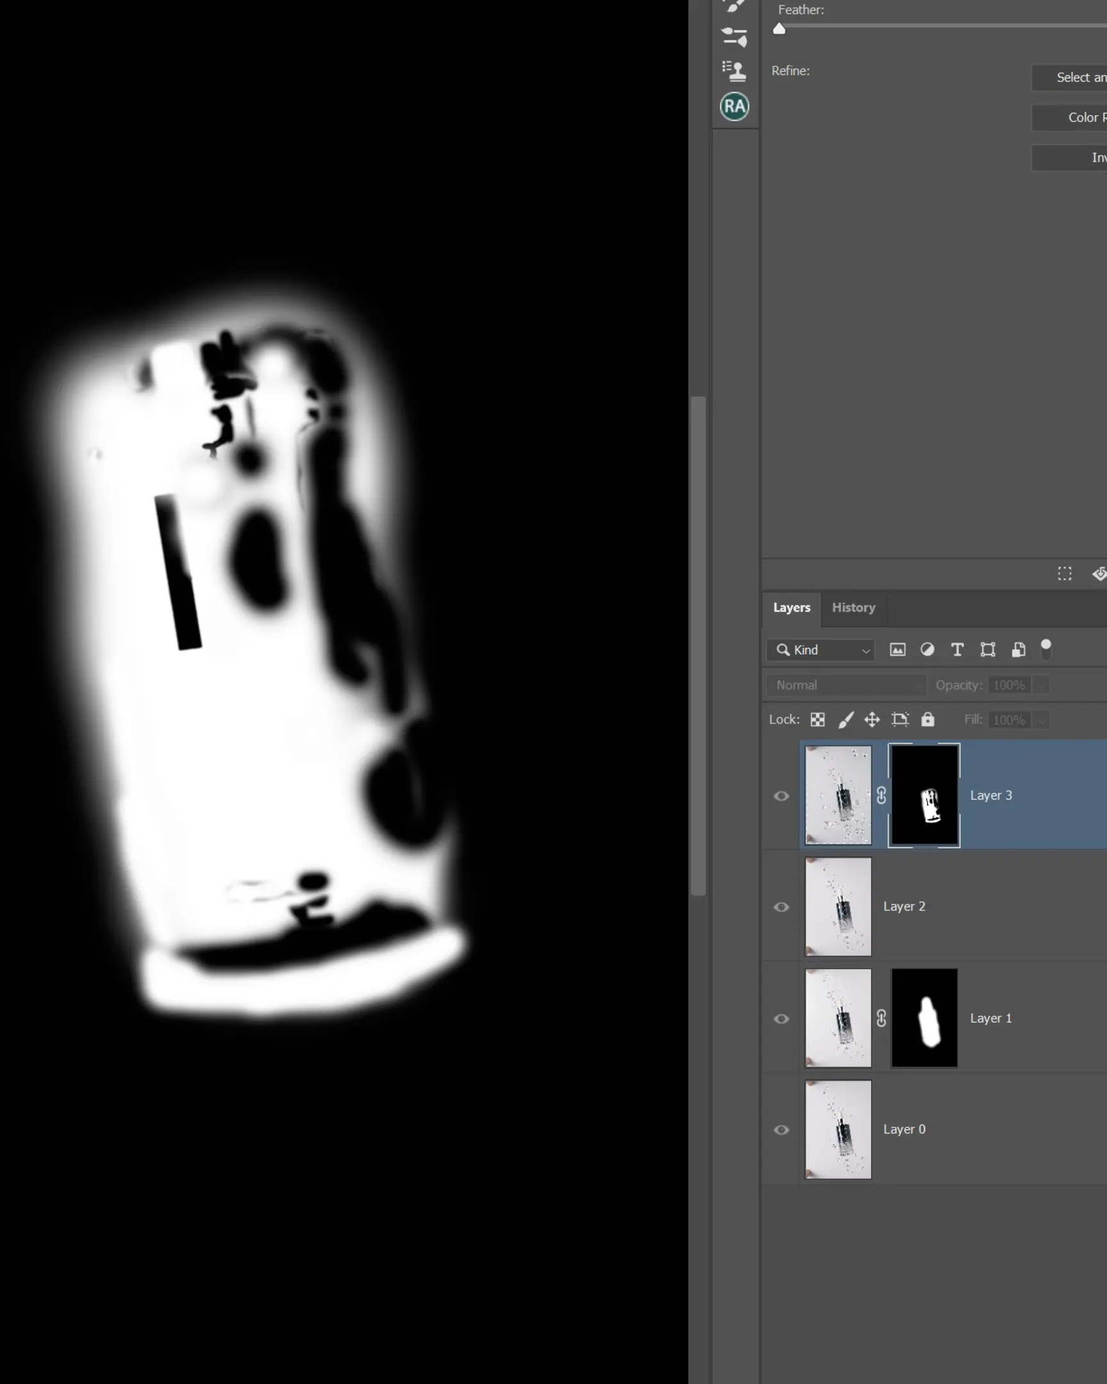Click the Select and Mask button
Screen dimensions: 1107x1384
1079,77
